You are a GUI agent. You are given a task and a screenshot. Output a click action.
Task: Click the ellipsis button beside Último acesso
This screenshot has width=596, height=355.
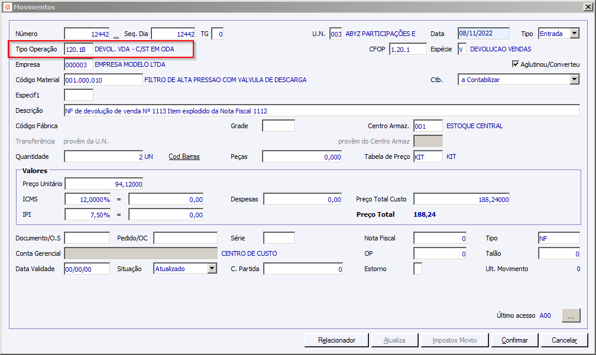(x=571, y=315)
